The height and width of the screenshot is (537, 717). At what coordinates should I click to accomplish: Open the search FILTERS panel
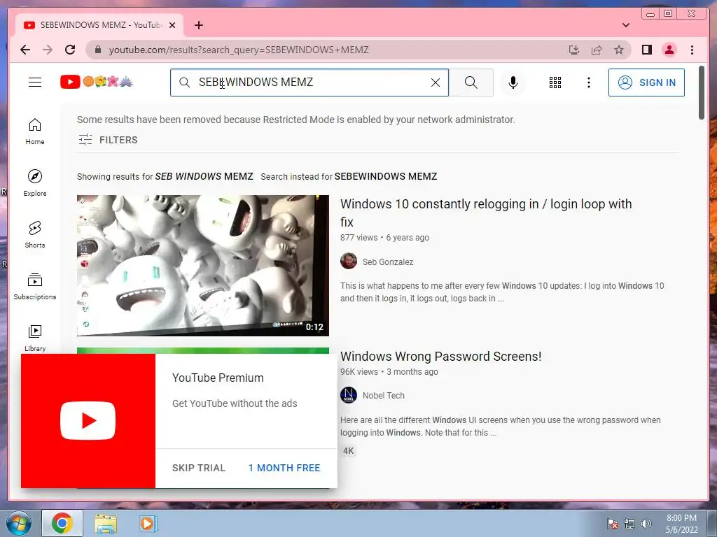(x=107, y=140)
